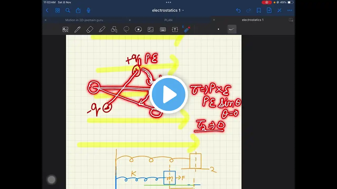The height and width of the screenshot is (189, 337).
Task: Open the keyboard typing tool options
Action: [163, 29]
